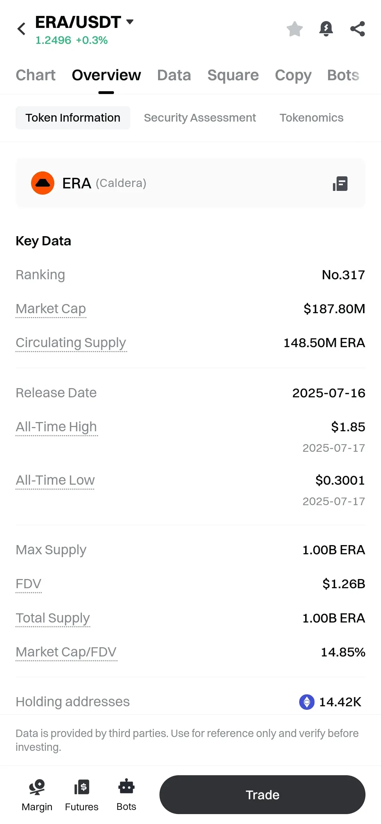Expand the ERA/USDT pair selector dropdown

pyautogui.click(x=129, y=22)
